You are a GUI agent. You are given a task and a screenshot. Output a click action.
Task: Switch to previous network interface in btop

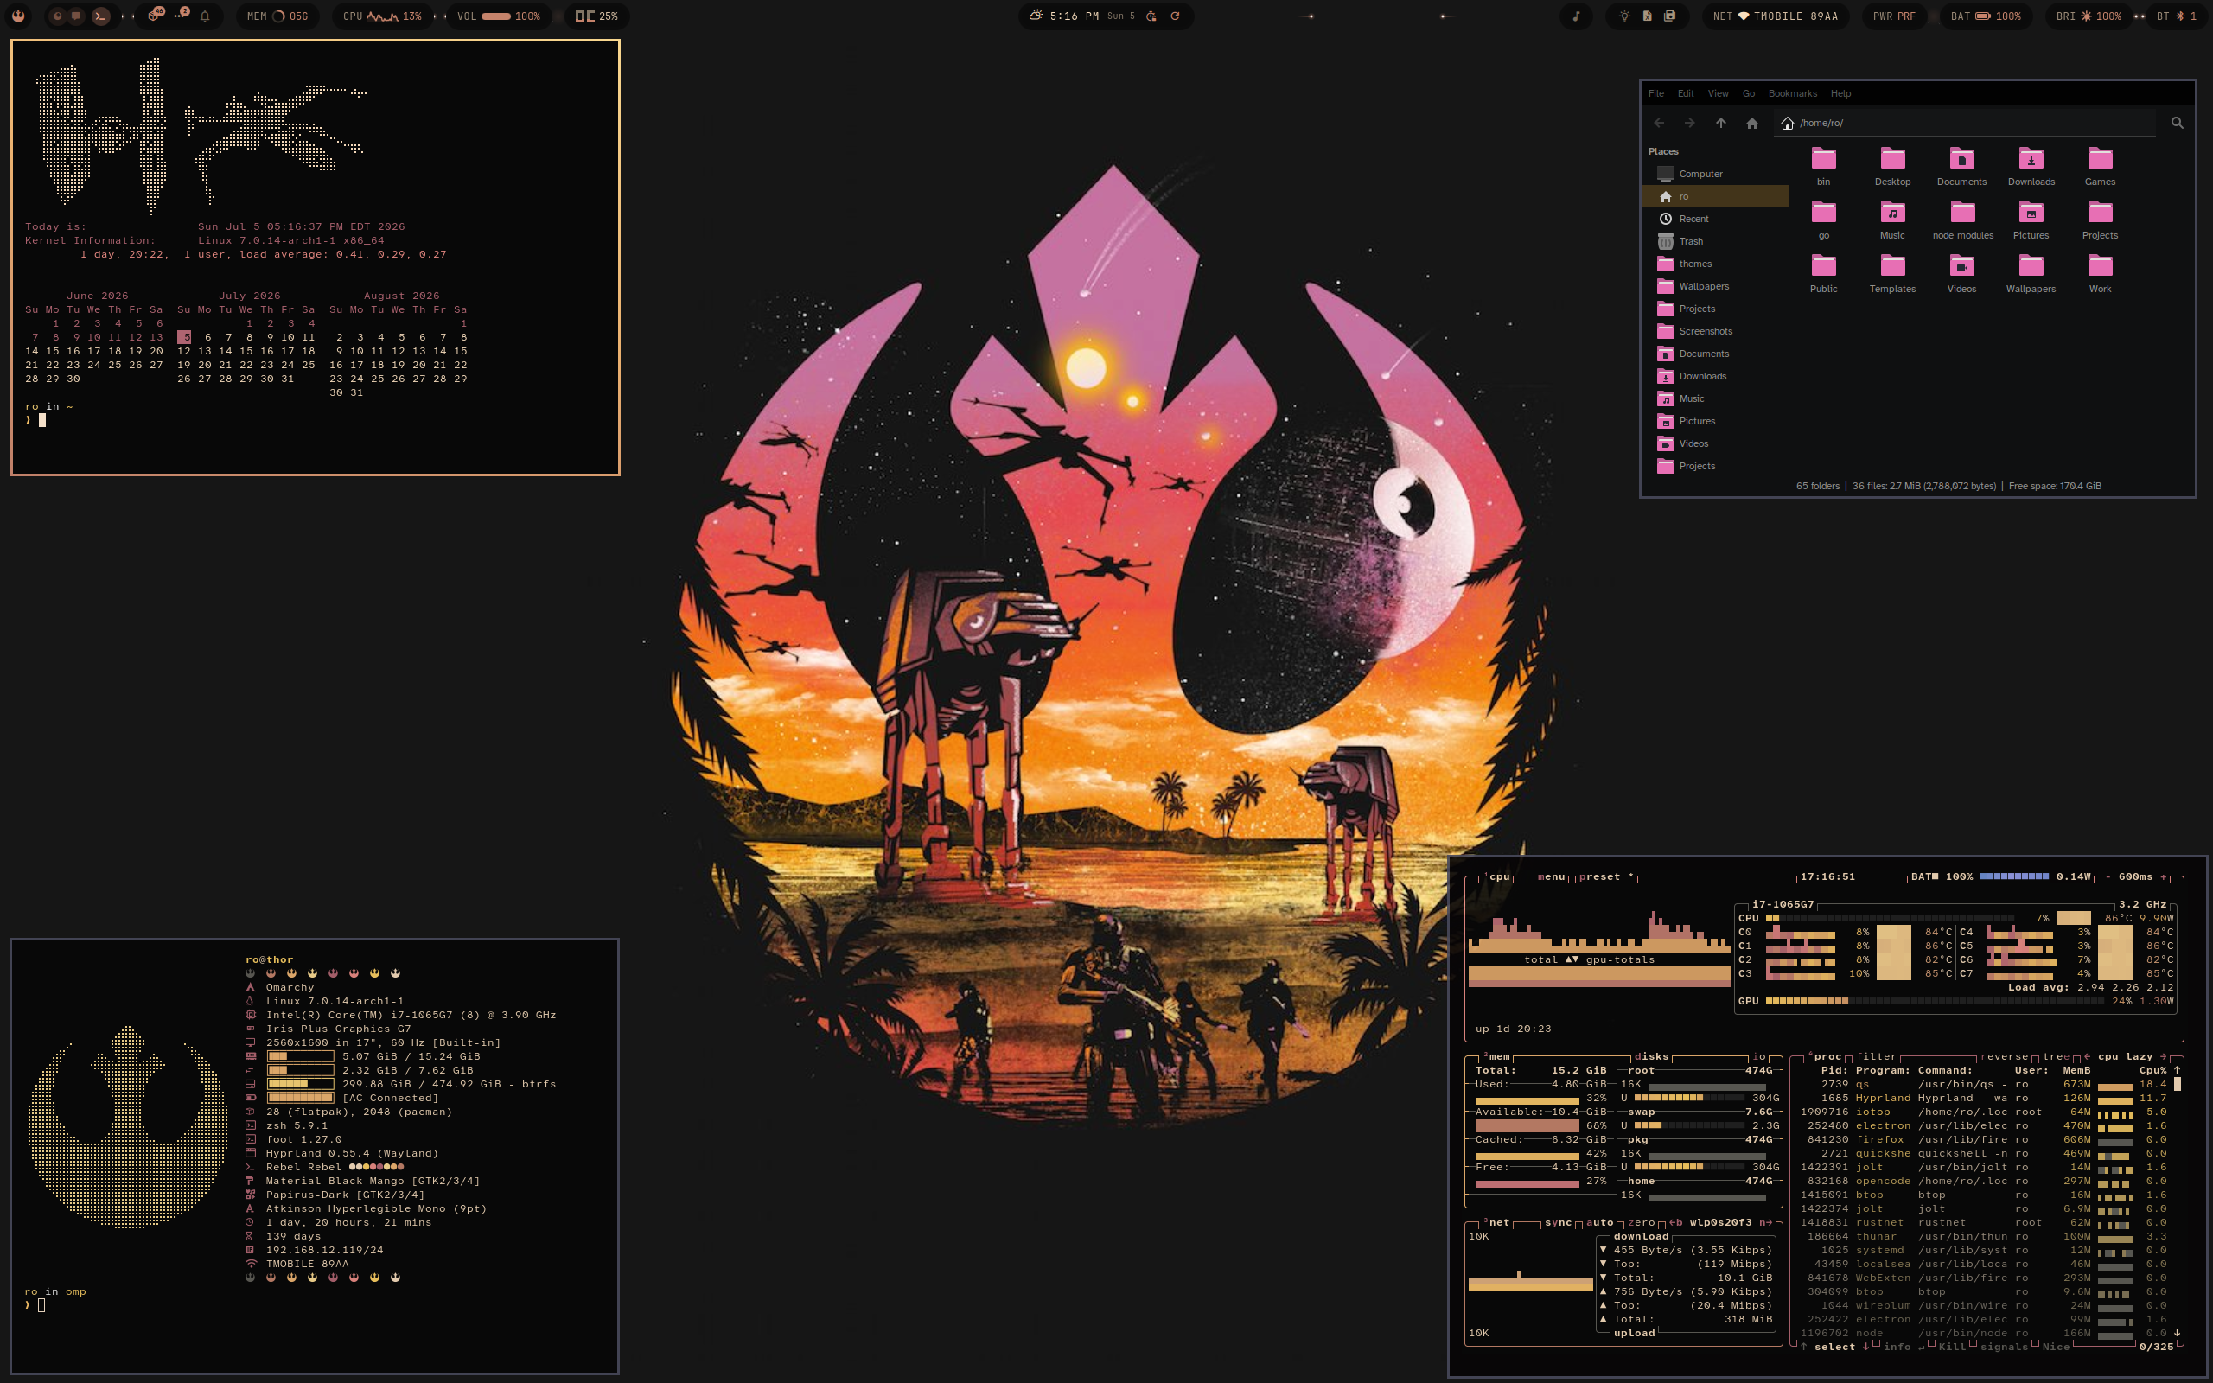pyautogui.click(x=1675, y=1223)
